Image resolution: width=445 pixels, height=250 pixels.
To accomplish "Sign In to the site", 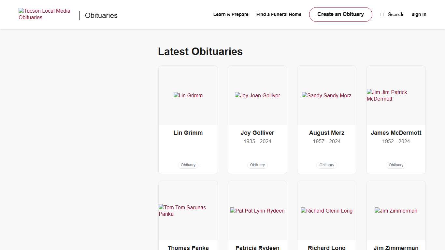I will click(x=419, y=14).
